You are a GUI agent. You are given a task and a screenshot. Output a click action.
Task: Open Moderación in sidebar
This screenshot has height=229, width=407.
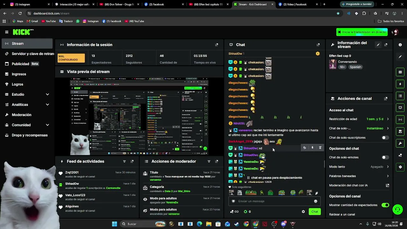coord(27,115)
